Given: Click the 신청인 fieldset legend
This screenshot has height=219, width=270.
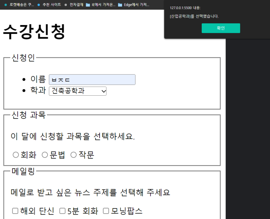Looking at the screenshot, I should [x=23, y=58].
